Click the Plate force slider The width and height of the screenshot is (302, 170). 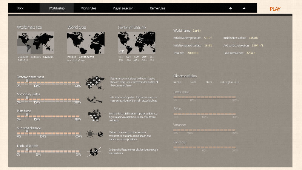point(48,116)
